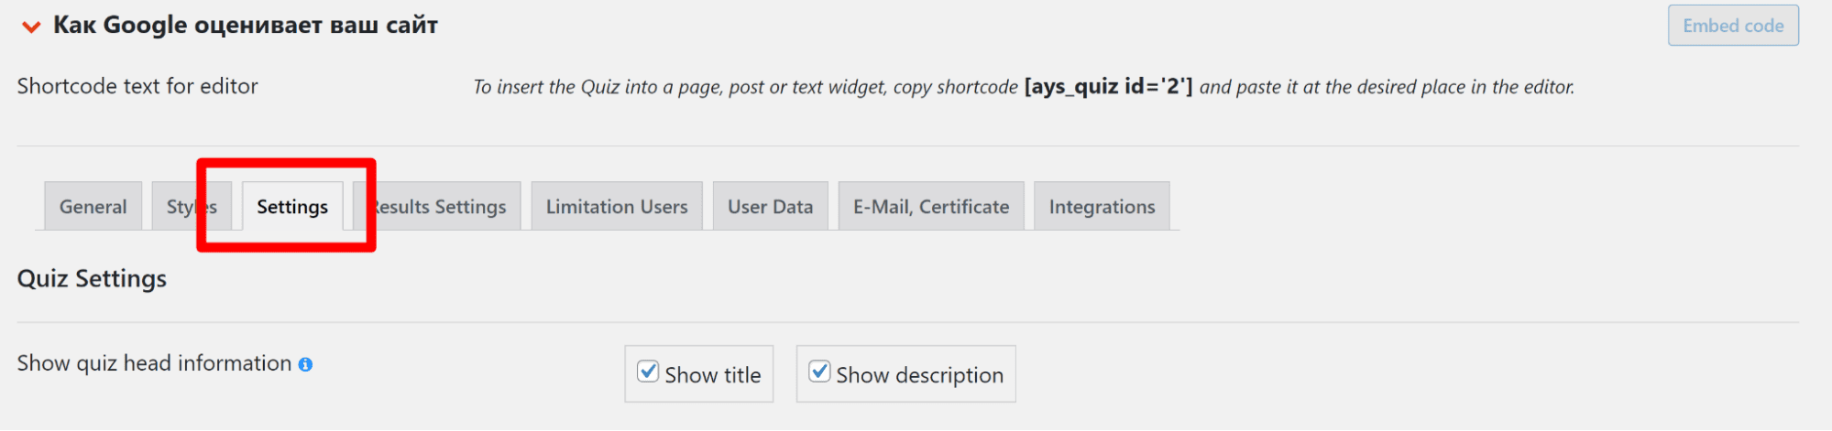Viewport: 1832px width, 431px height.
Task: Open the Limitation Users tab
Action: pyautogui.click(x=616, y=207)
